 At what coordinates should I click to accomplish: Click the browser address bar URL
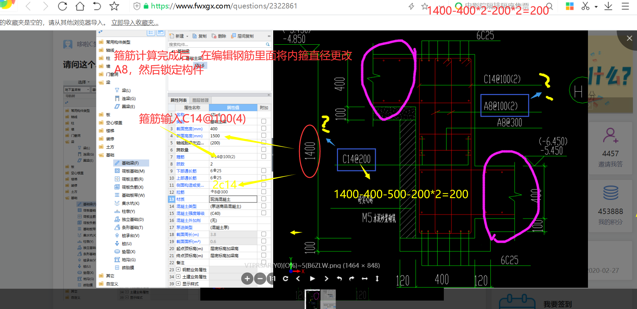(224, 6)
